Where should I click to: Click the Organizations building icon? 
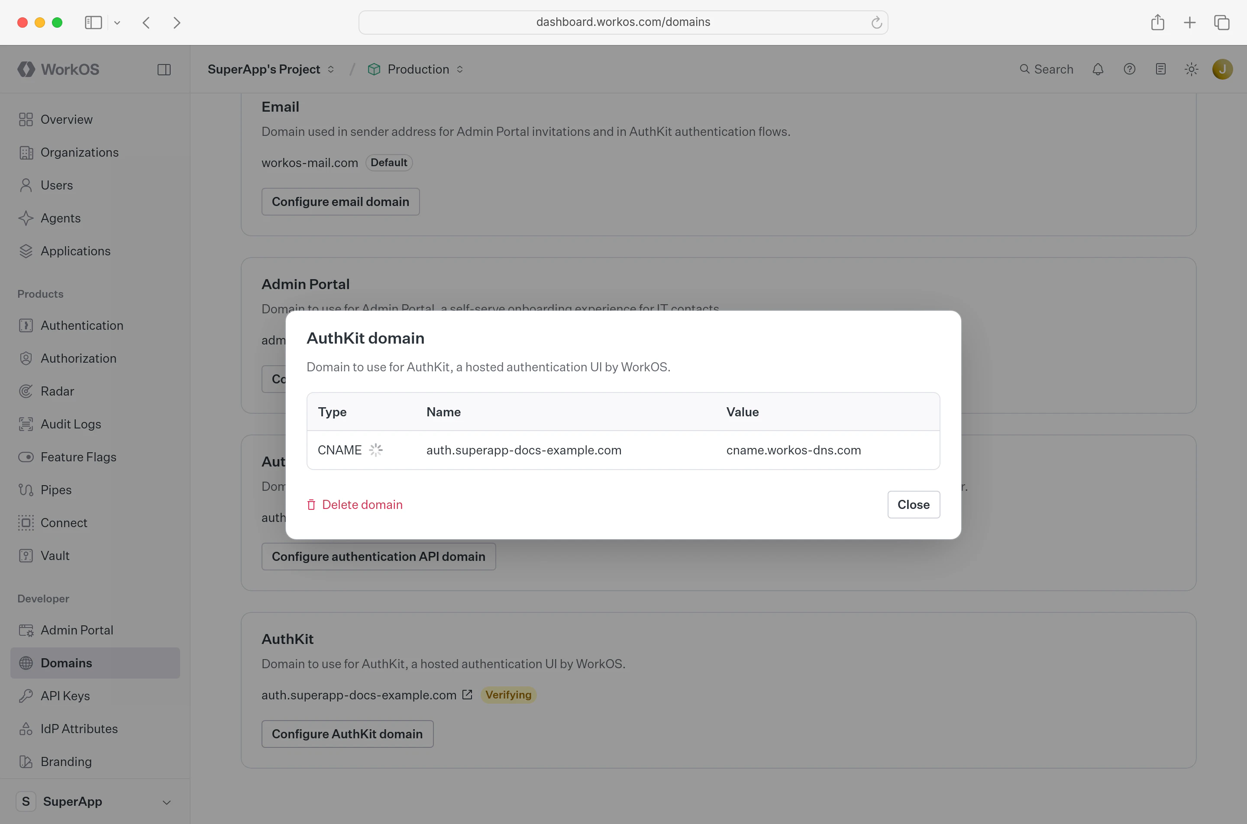[x=26, y=152]
